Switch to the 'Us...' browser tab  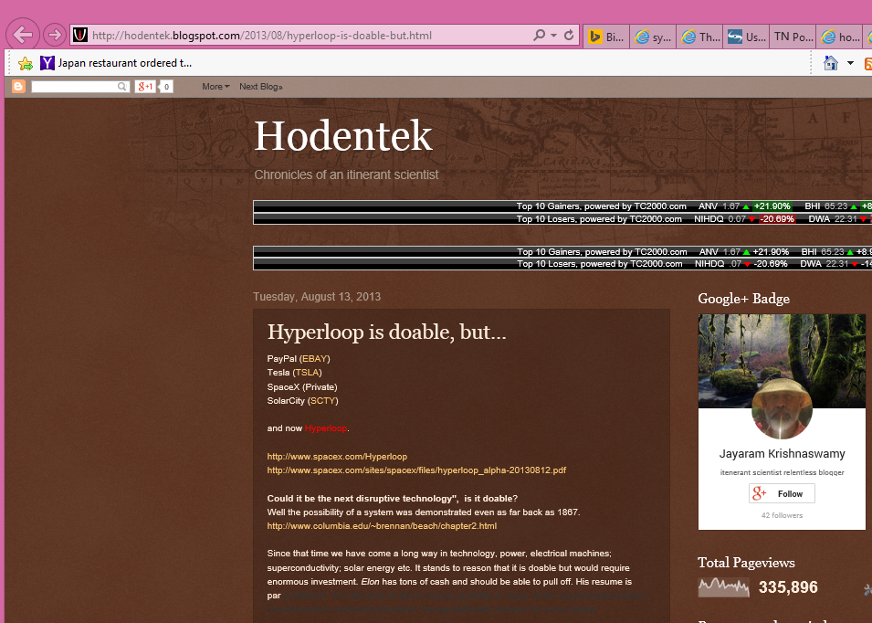point(746,37)
